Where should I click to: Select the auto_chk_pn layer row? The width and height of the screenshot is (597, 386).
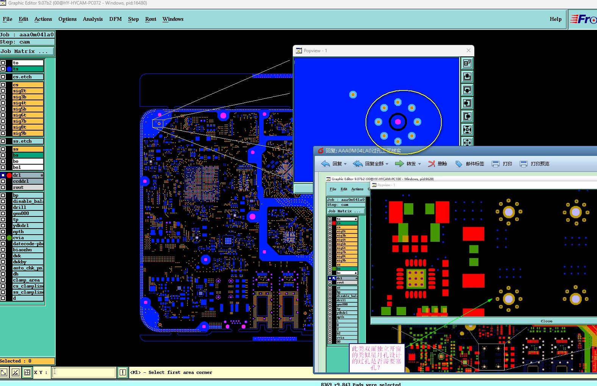click(28, 268)
